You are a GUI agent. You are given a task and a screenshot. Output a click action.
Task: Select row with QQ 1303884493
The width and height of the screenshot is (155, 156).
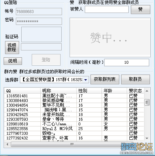74,101
